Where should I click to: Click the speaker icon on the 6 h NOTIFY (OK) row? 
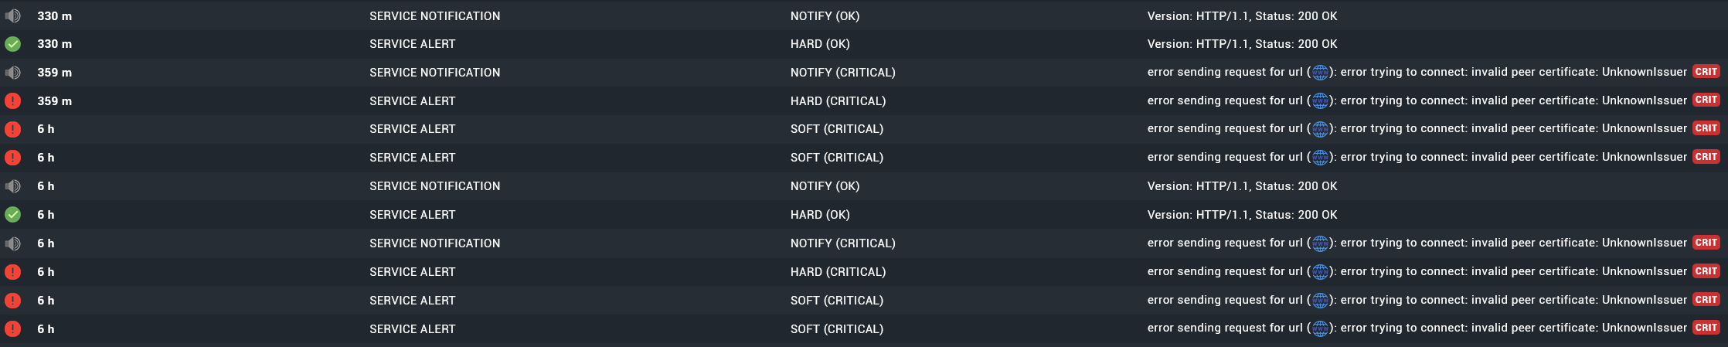pyautogui.click(x=12, y=186)
